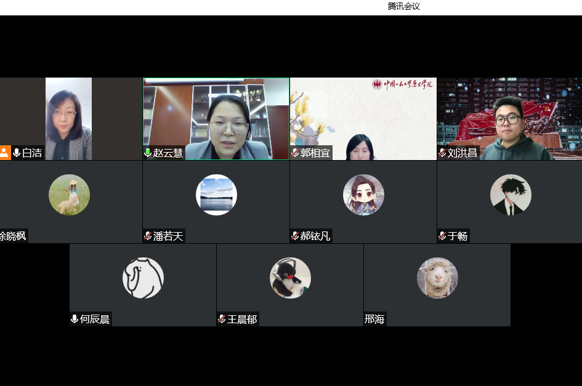Click the muted mic icon for 于畅

point(442,236)
